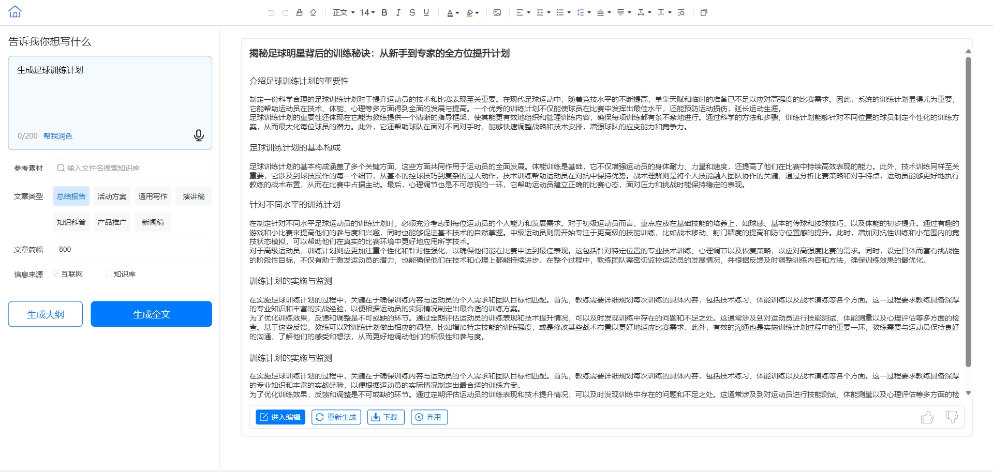Click the 帮我润色 link
993x472 pixels.
coord(58,136)
